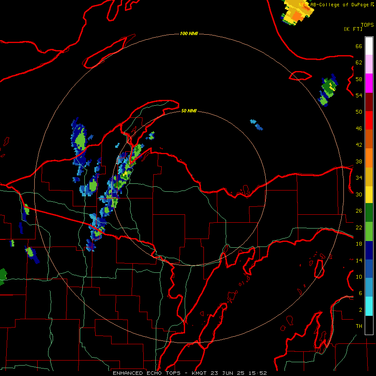Screen dimensions: 376x376
Task: Click the light green 22 kft legend swatch
Action: point(369,231)
